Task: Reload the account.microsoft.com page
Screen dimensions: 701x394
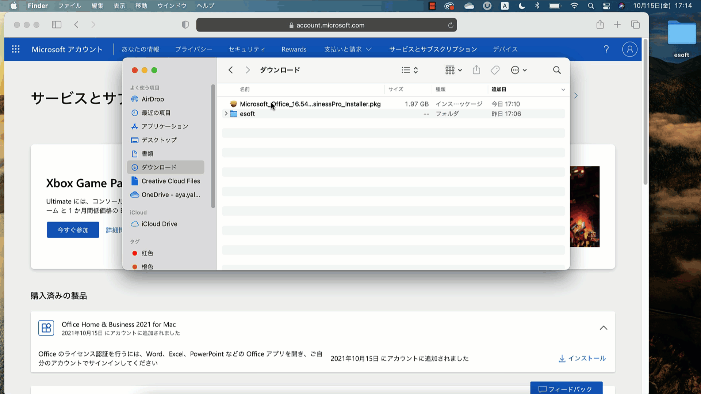Action: (x=451, y=25)
